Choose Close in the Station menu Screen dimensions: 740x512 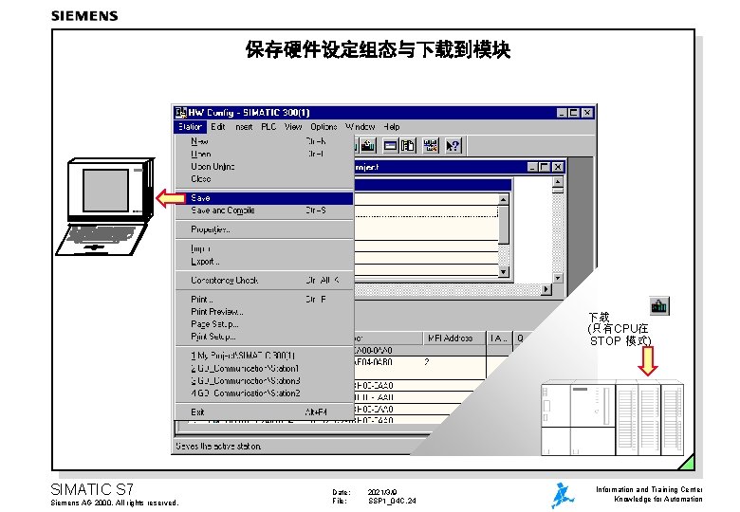click(x=265, y=179)
